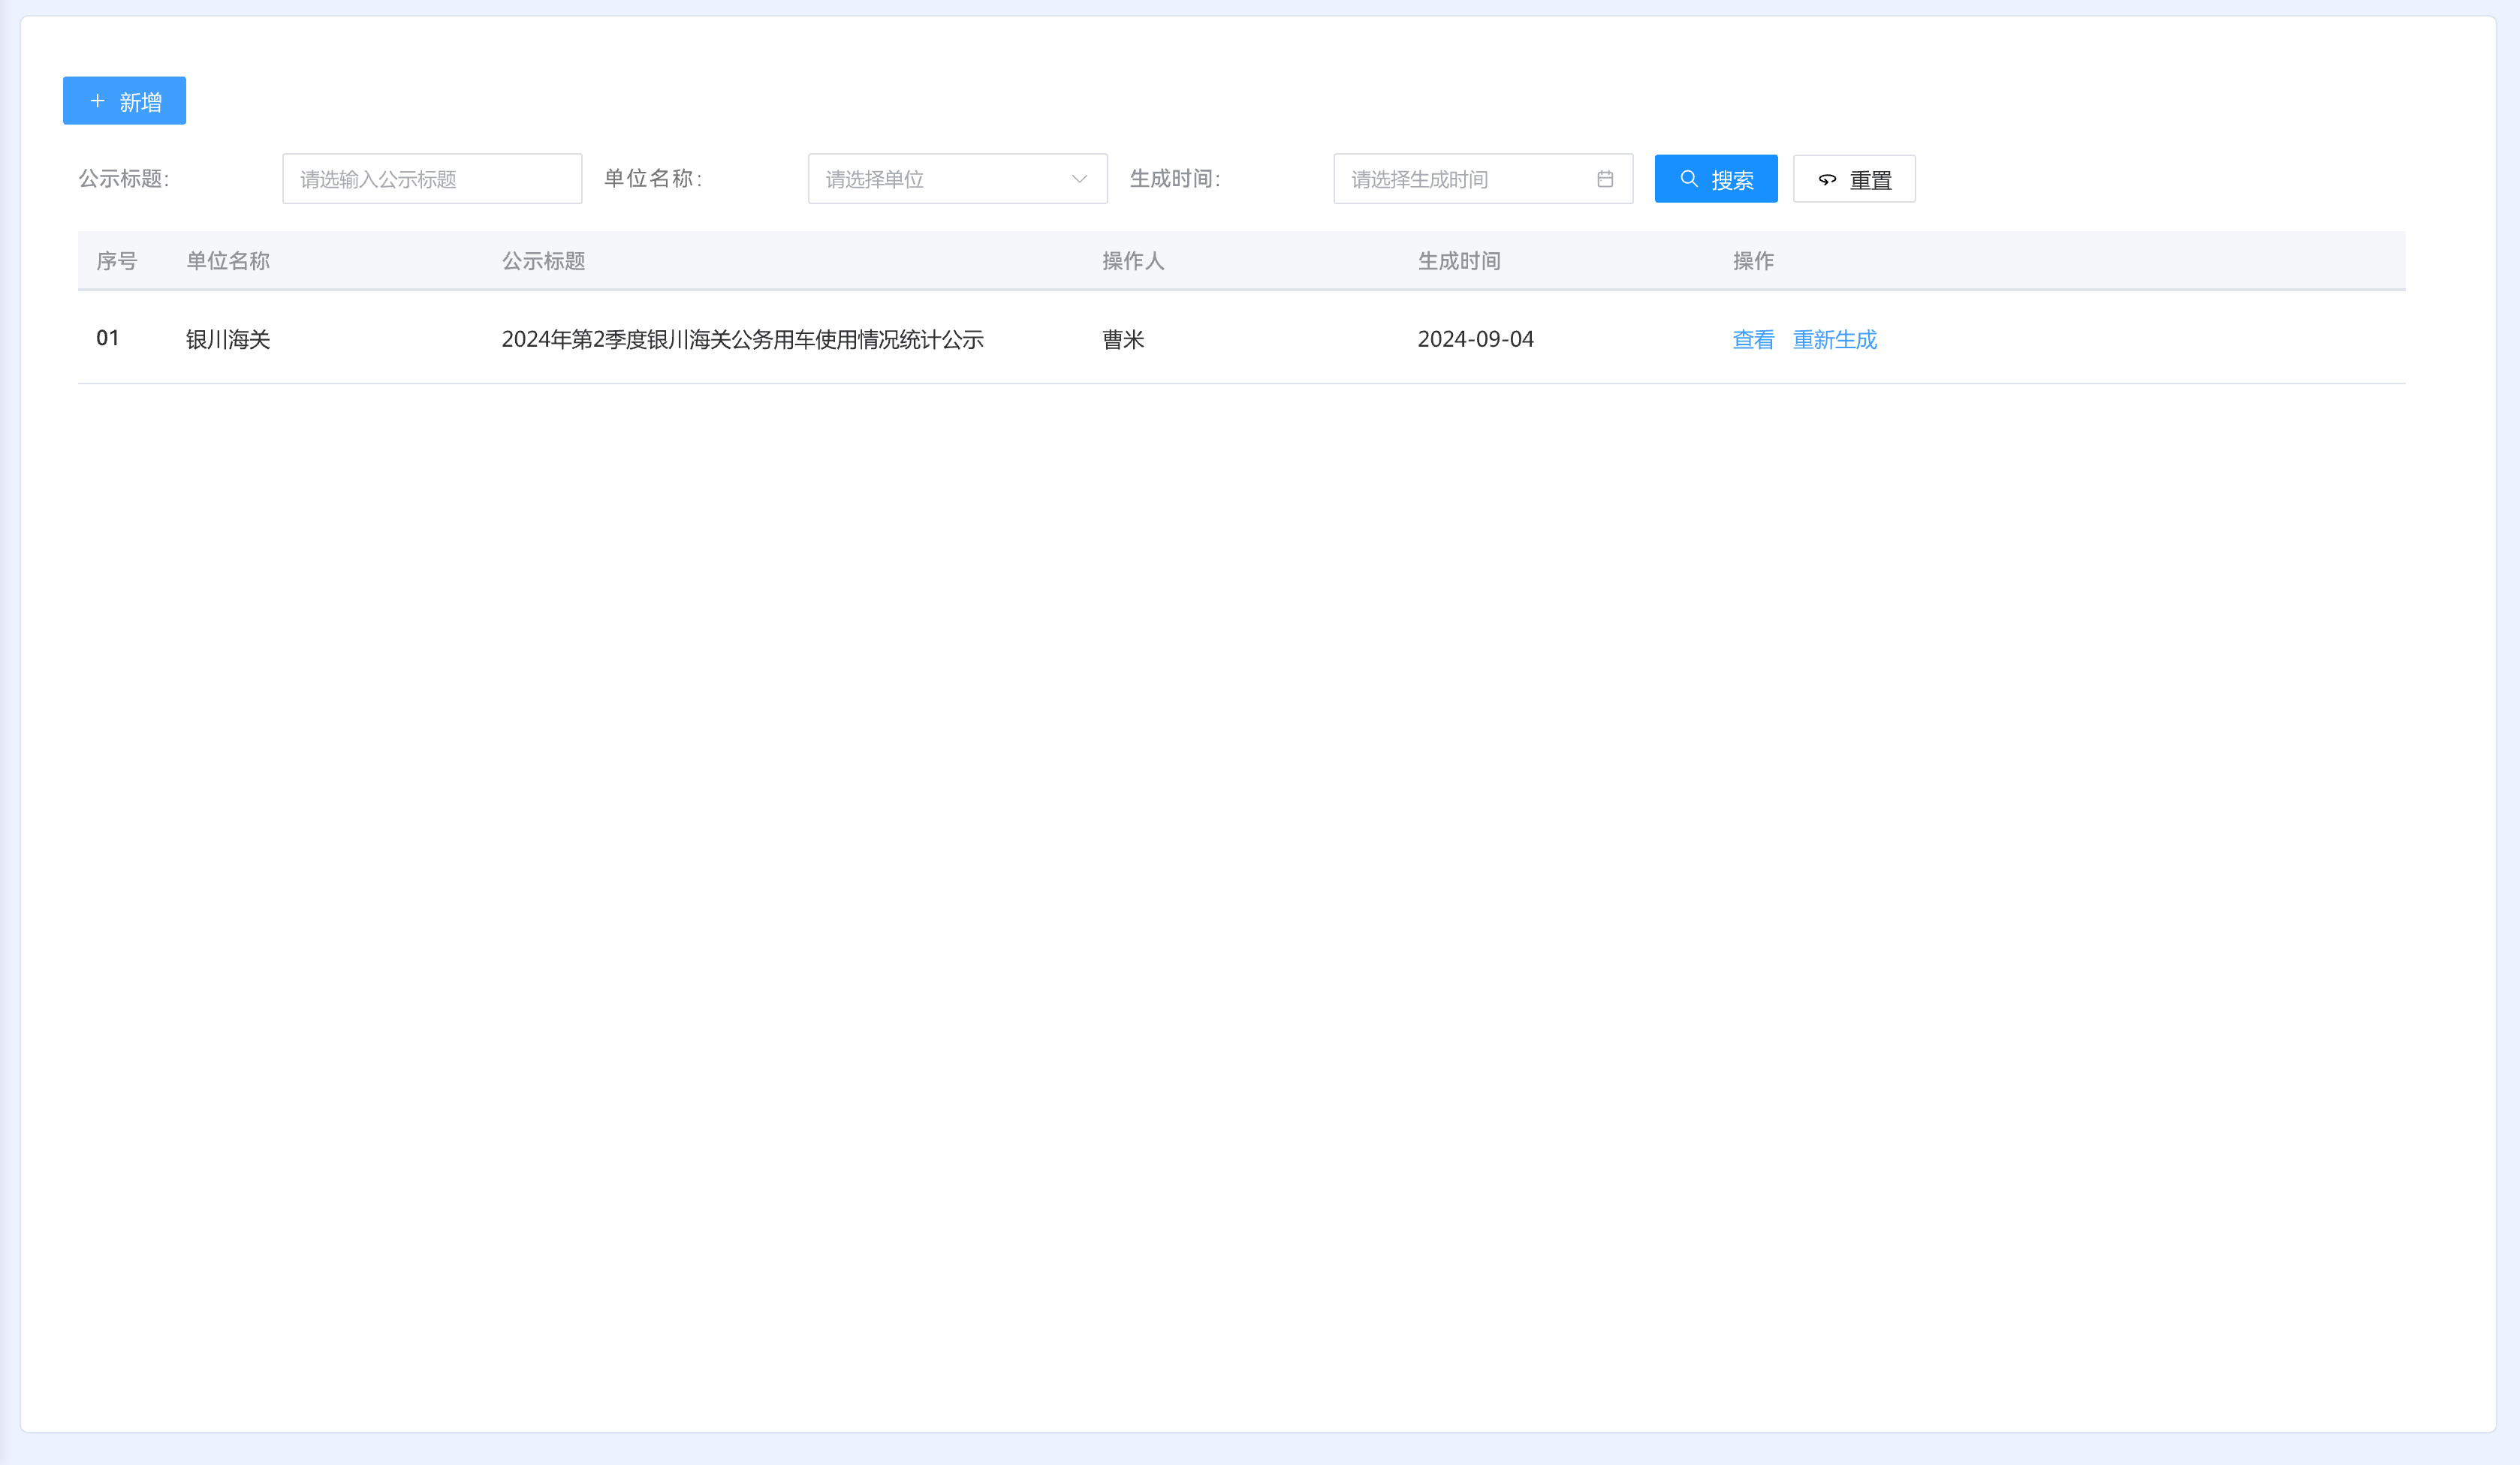This screenshot has width=2520, height=1465.
Task: Click the chevron arrow in 请选择单位
Action: pos(1079,179)
